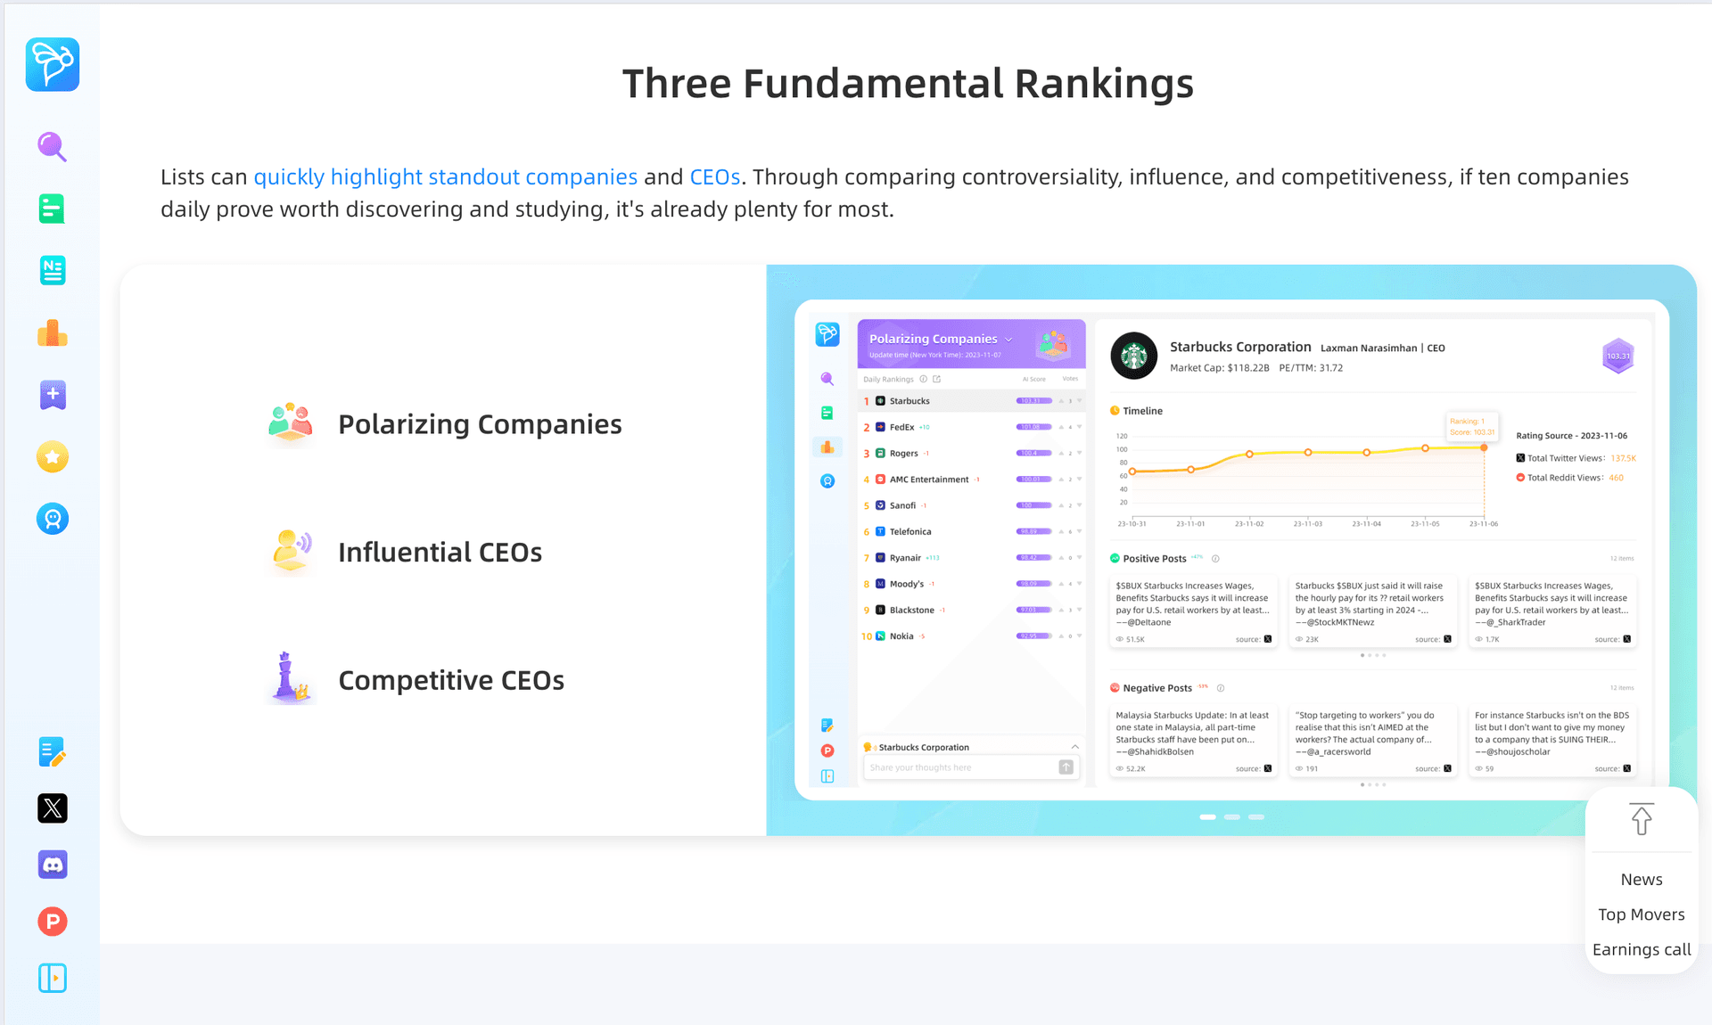This screenshot has width=1712, height=1025.
Task: Select the News tab item
Action: pyautogui.click(x=1642, y=880)
